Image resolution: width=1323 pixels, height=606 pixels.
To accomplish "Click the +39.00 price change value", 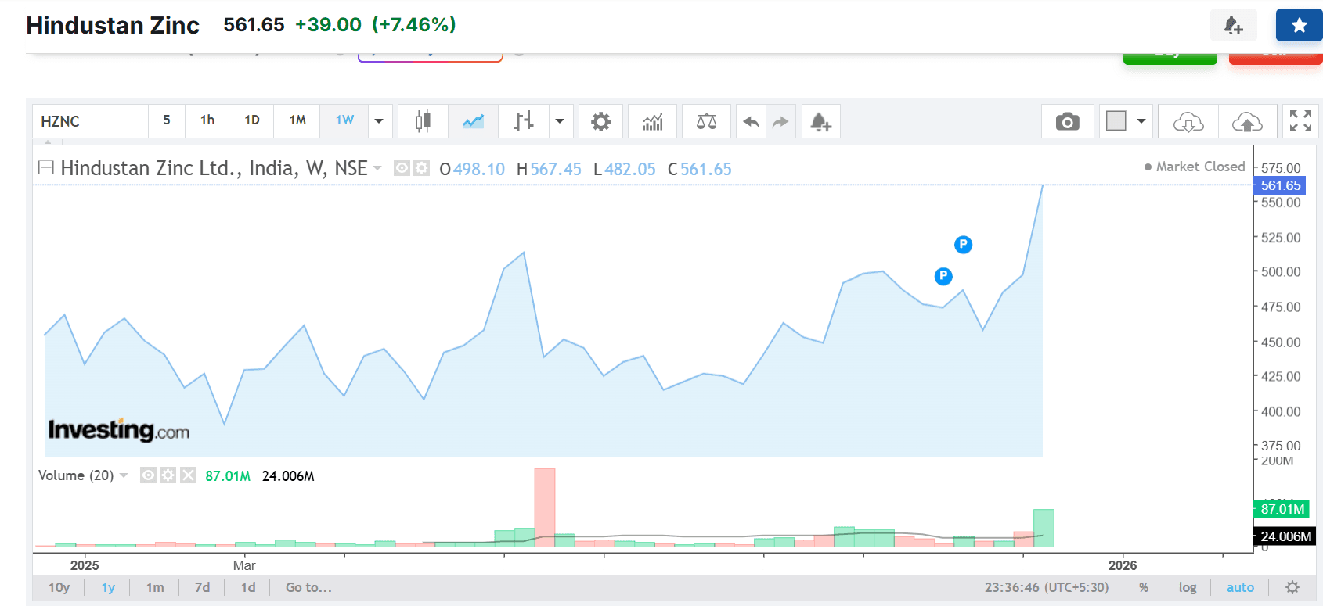I will click(x=328, y=24).
